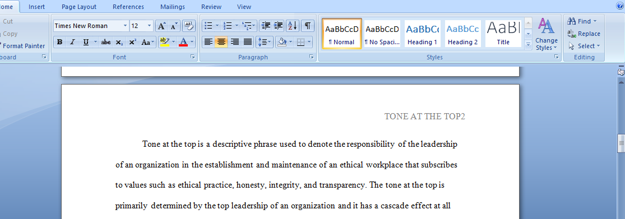Open the Clipboard pane launcher
Screen dimensions: 625x219
pos(44,57)
